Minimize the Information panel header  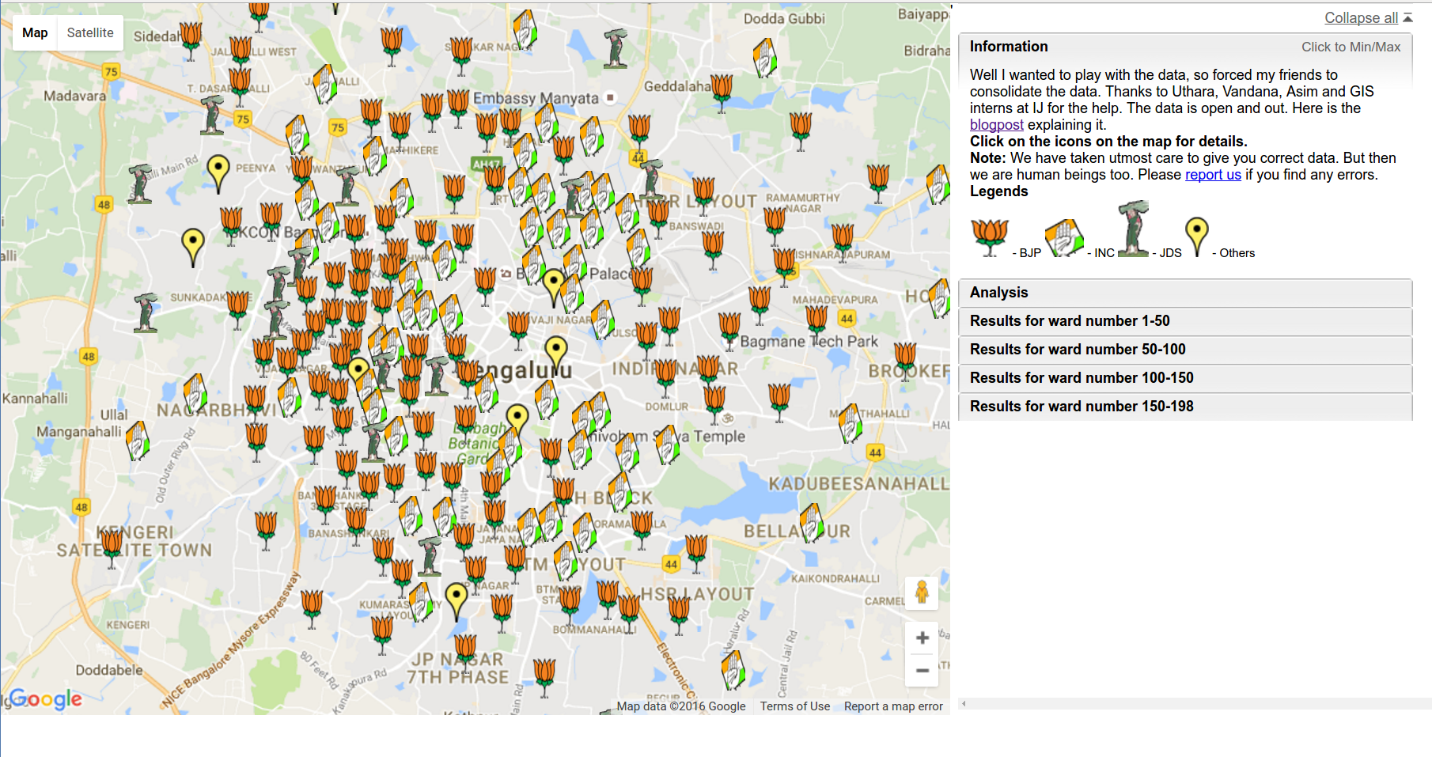pyautogui.click(x=1184, y=47)
